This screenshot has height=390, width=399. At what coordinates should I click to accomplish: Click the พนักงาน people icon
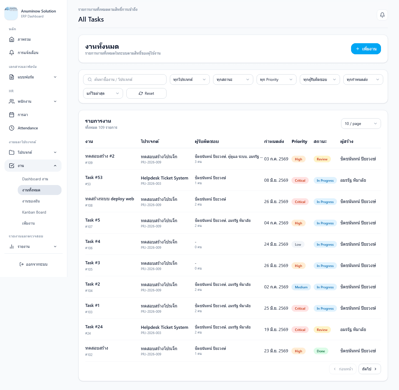click(12, 101)
